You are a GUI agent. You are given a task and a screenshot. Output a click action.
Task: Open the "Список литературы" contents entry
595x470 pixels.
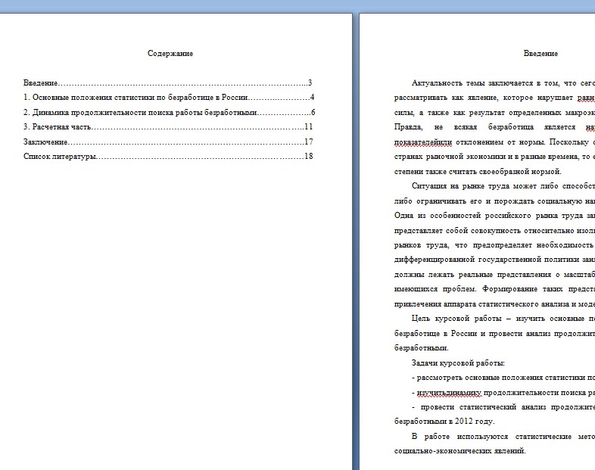pos(60,157)
